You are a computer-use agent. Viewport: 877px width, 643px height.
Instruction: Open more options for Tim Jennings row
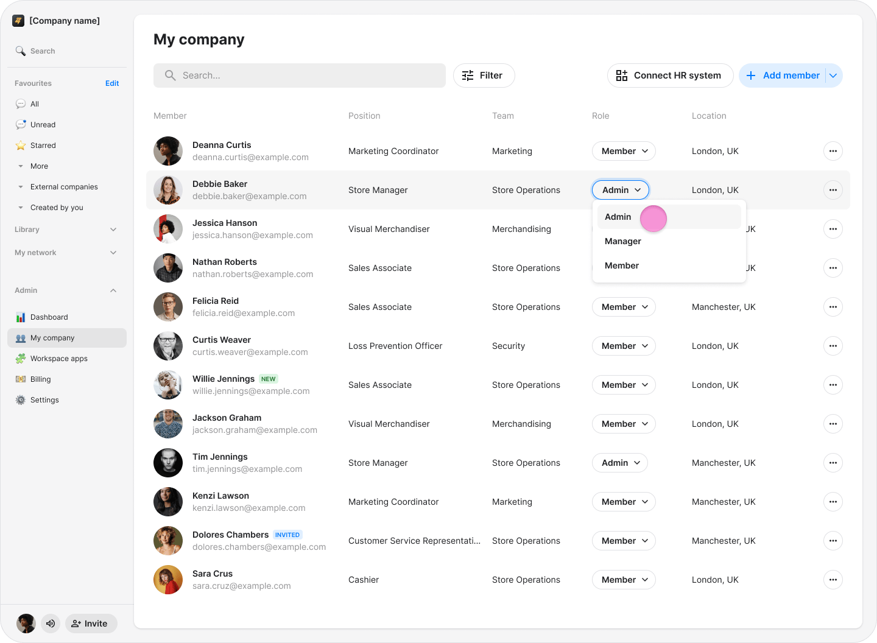(833, 463)
